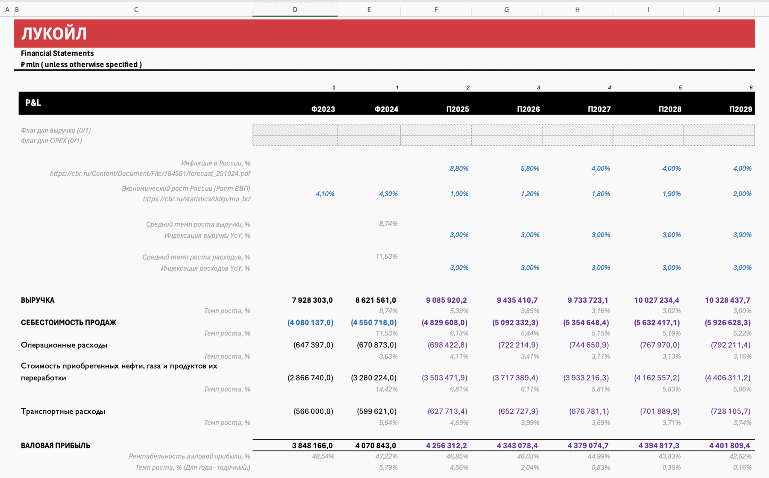Image resolution: width=769 pixels, height=478 pixels.
Task: Open the cbr.ru statistics ddkp link
Action: click(197, 199)
